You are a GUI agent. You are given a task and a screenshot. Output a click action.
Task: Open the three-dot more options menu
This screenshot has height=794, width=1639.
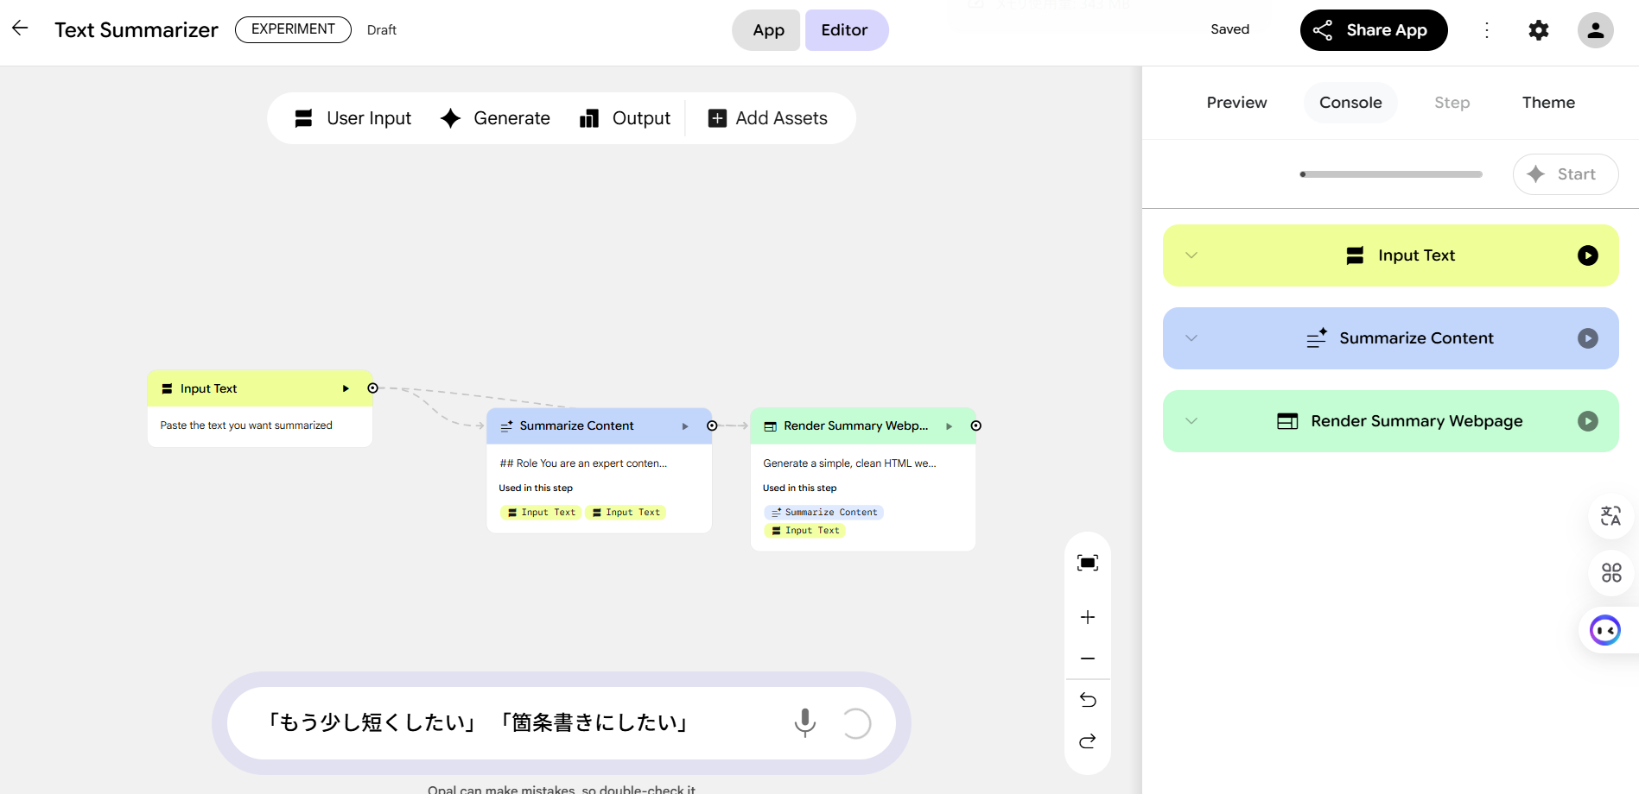(1487, 30)
